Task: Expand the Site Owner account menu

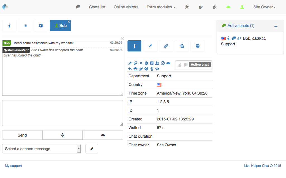Action: [x=264, y=7]
